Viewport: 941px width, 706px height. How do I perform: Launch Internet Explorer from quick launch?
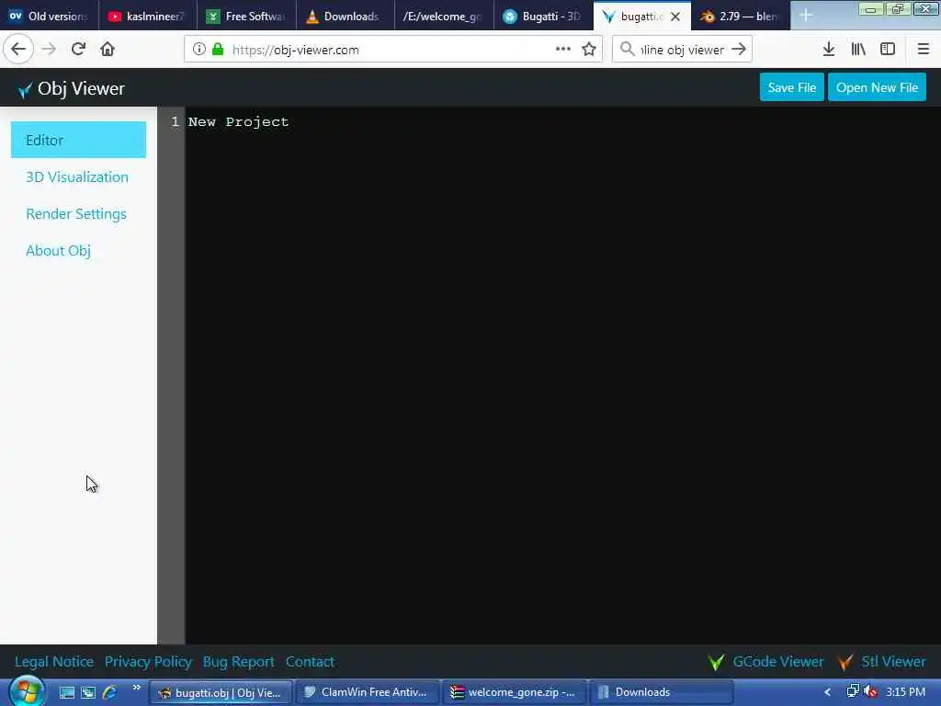pos(109,693)
